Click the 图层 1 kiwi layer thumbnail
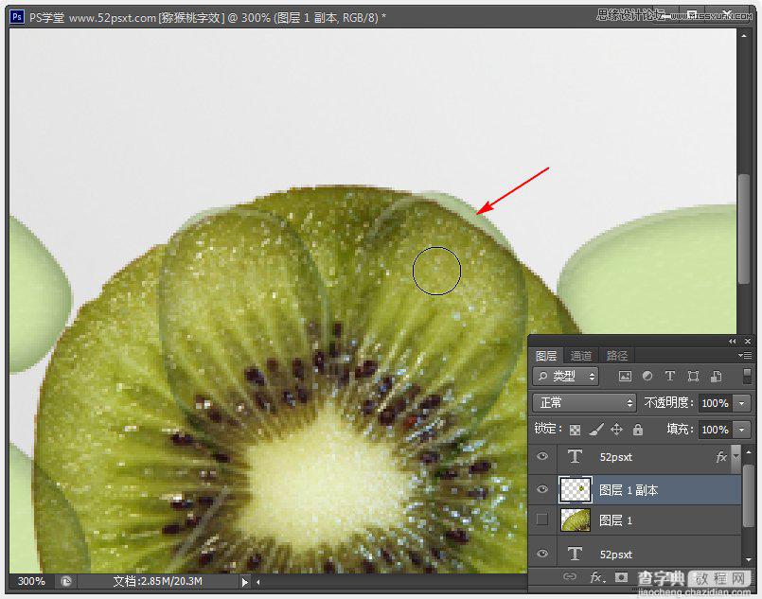The width and height of the screenshot is (762, 599). point(576,520)
